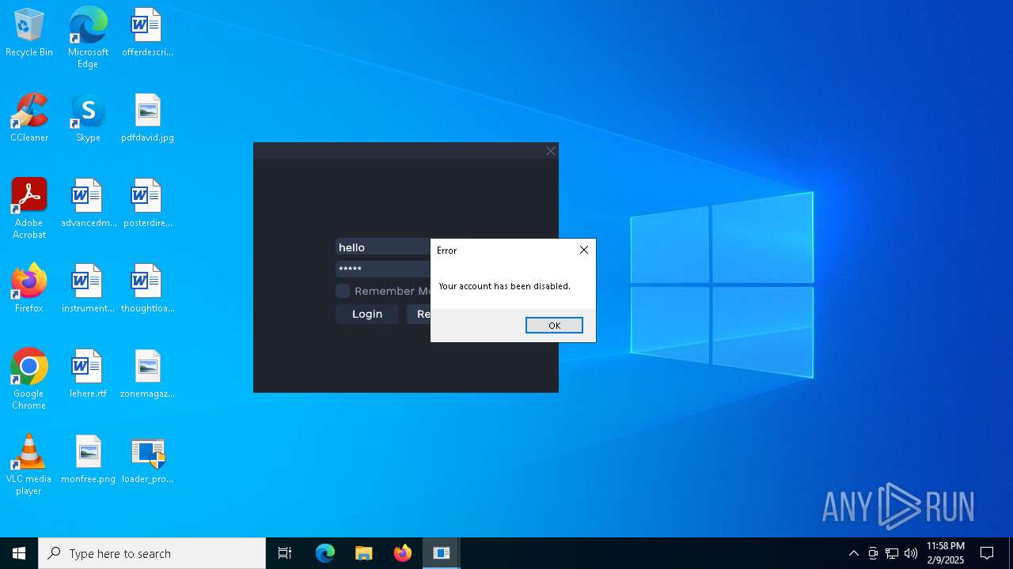Select the thoughtloa... Word document
The image size is (1013, 569).
pyautogui.click(x=147, y=288)
